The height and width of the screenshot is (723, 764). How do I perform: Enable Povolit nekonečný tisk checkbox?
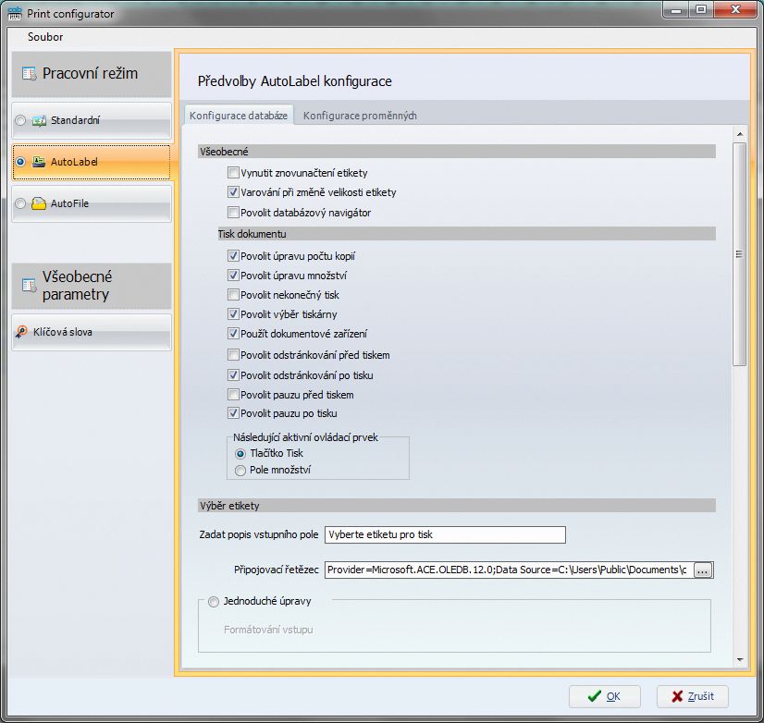(x=233, y=295)
